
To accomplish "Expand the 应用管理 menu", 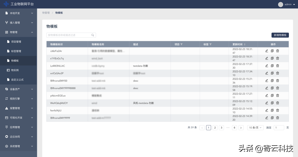I will (18, 127).
